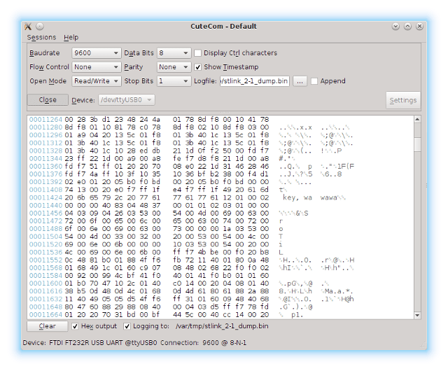Click timestamp 00011360 in output

click(x=45, y=166)
